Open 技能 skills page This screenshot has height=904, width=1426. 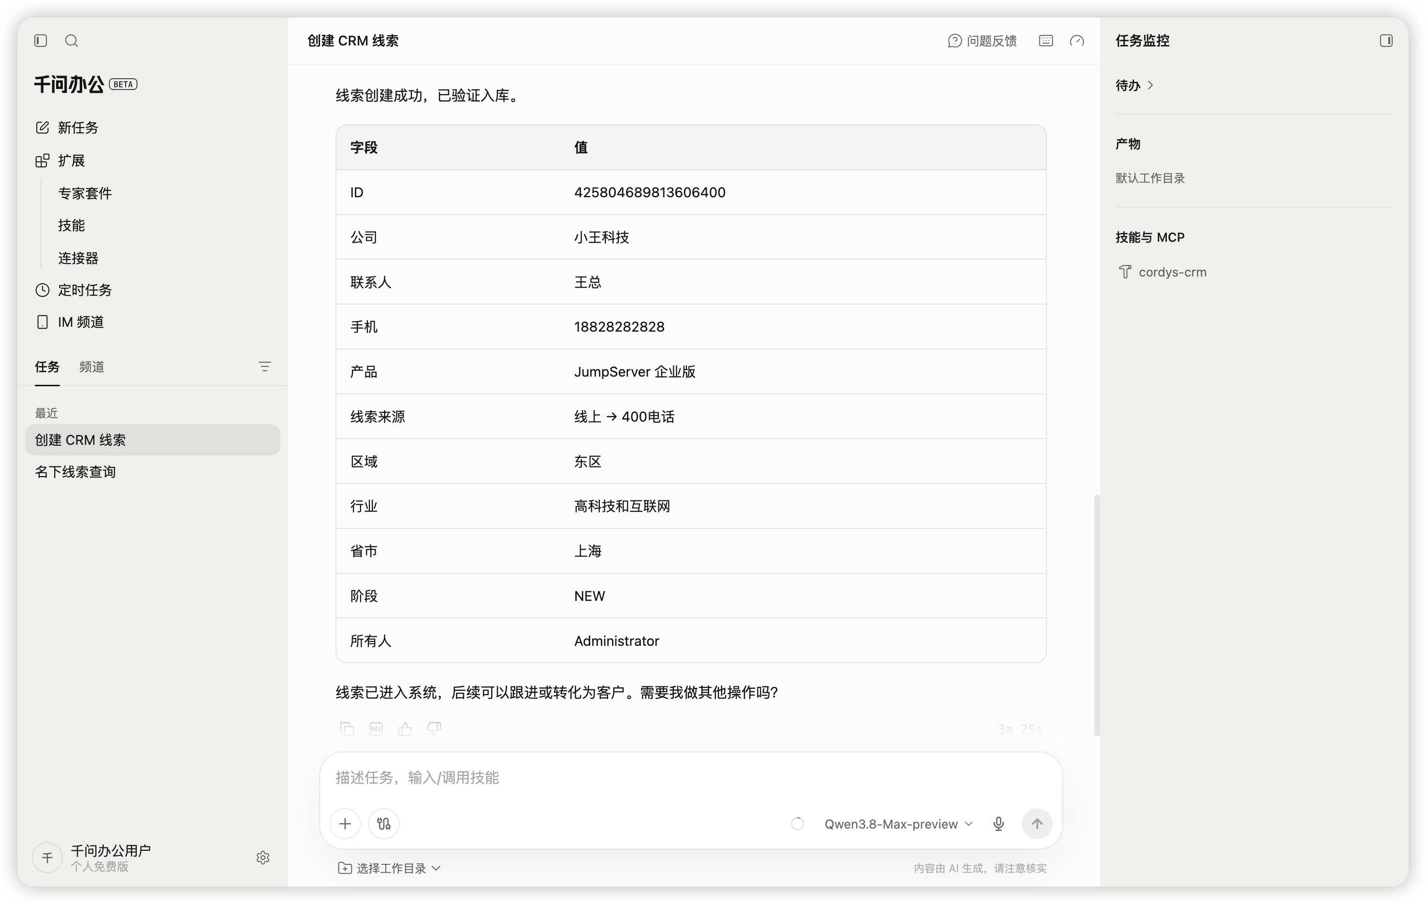(72, 225)
